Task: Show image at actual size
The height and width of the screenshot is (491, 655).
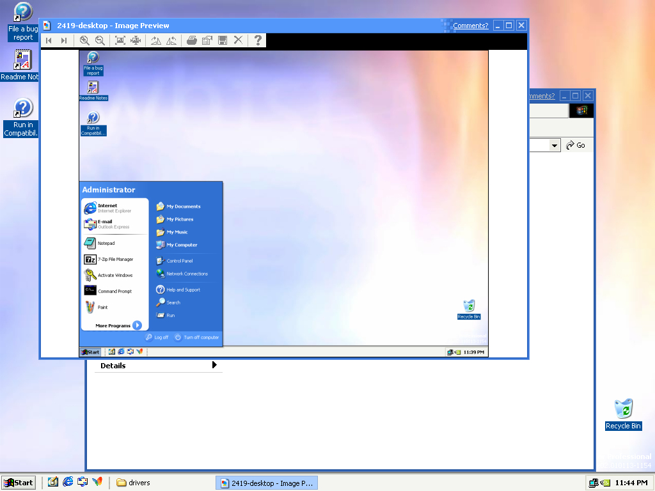Action: click(x=136, y=40)
